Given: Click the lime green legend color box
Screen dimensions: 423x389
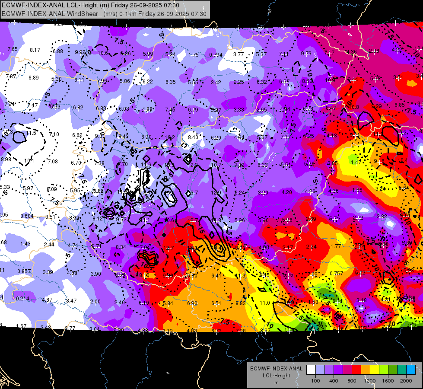Looking at the screenshot, I should pyautogui.click(x=384, y=370).
